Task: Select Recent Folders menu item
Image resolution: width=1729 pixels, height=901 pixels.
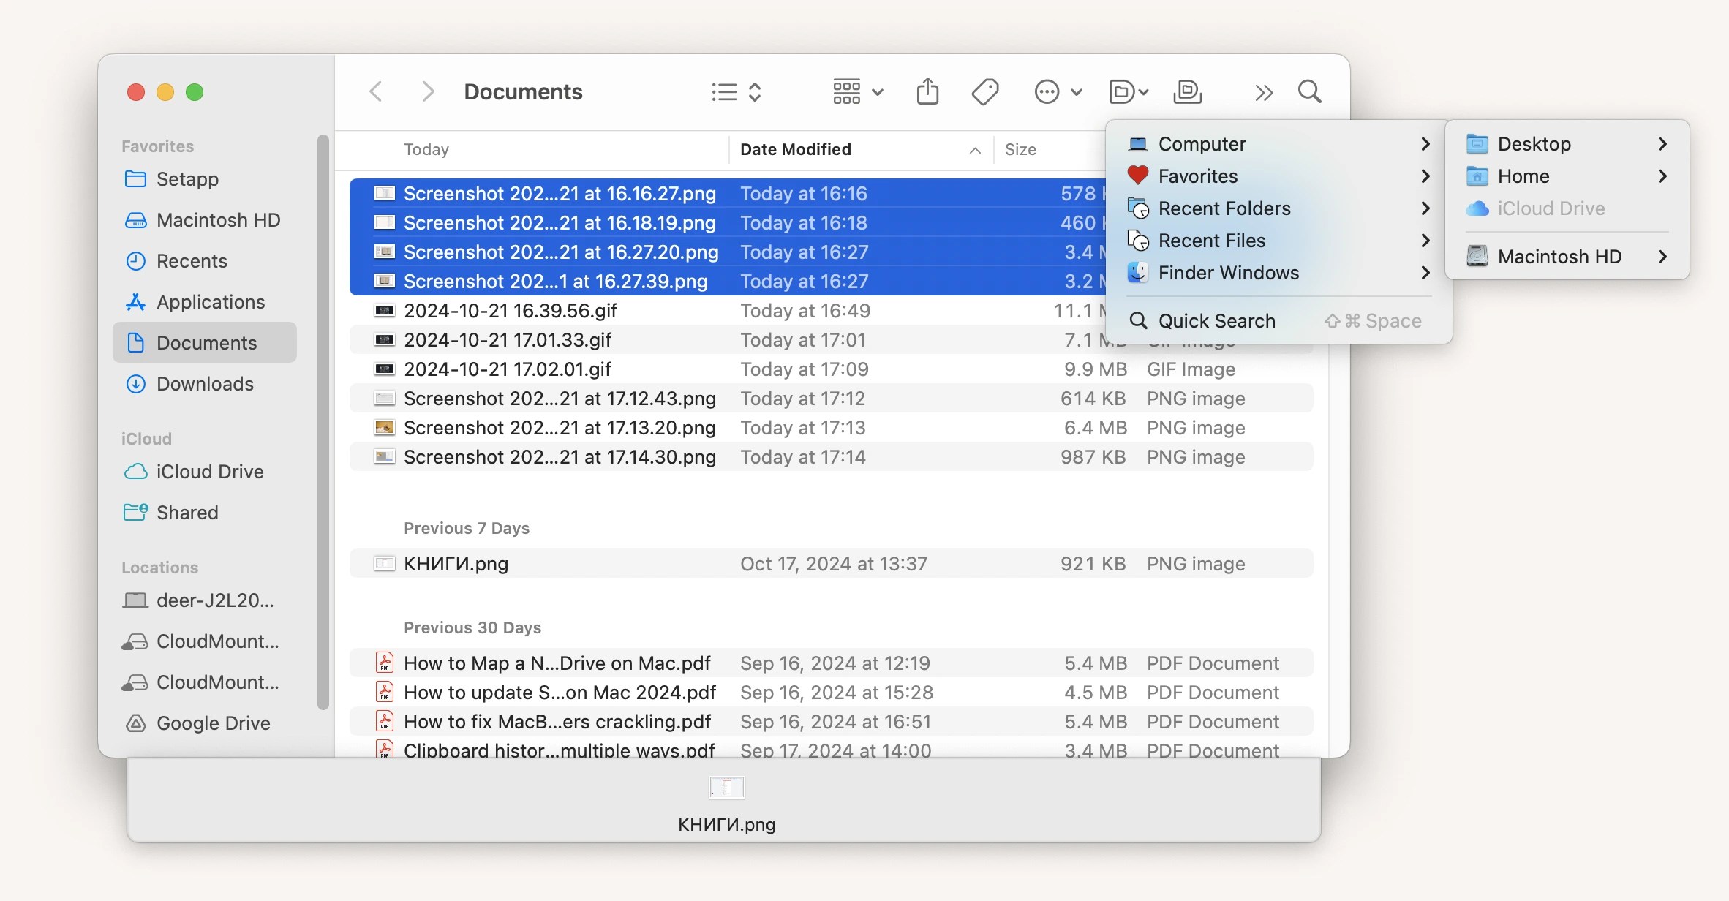Action: pyautogui.click(x=1224, y=208)
